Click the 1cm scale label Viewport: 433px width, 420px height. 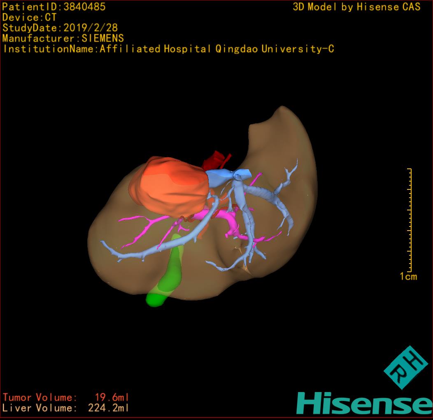[408, 276]
